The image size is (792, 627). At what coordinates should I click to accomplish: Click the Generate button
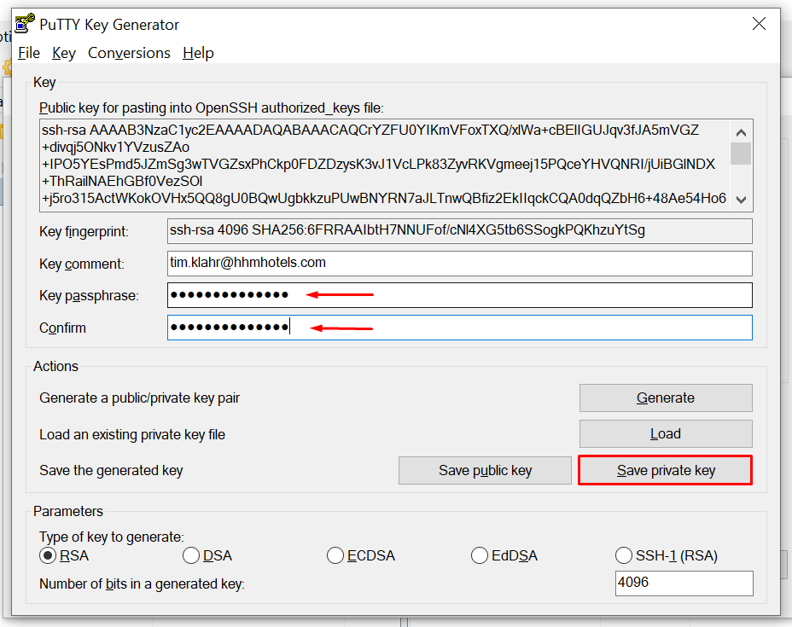666,398
